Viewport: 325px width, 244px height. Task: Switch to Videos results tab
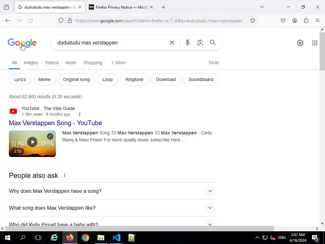point(52,63)
